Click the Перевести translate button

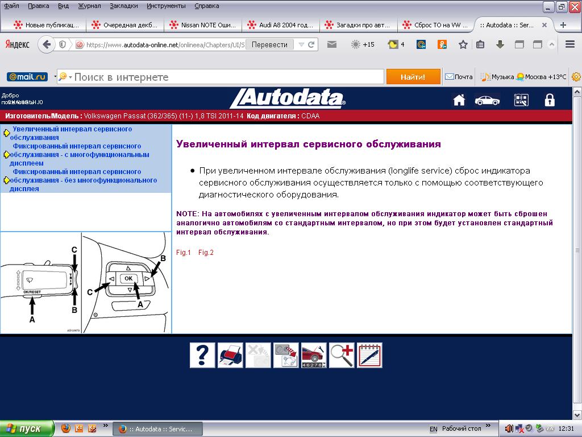(x=269, y=44)
